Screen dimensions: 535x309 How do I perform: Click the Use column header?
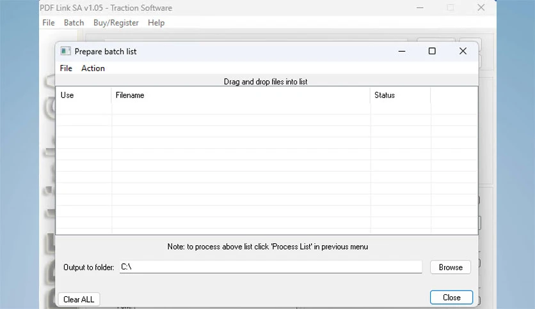coord(84,95)
